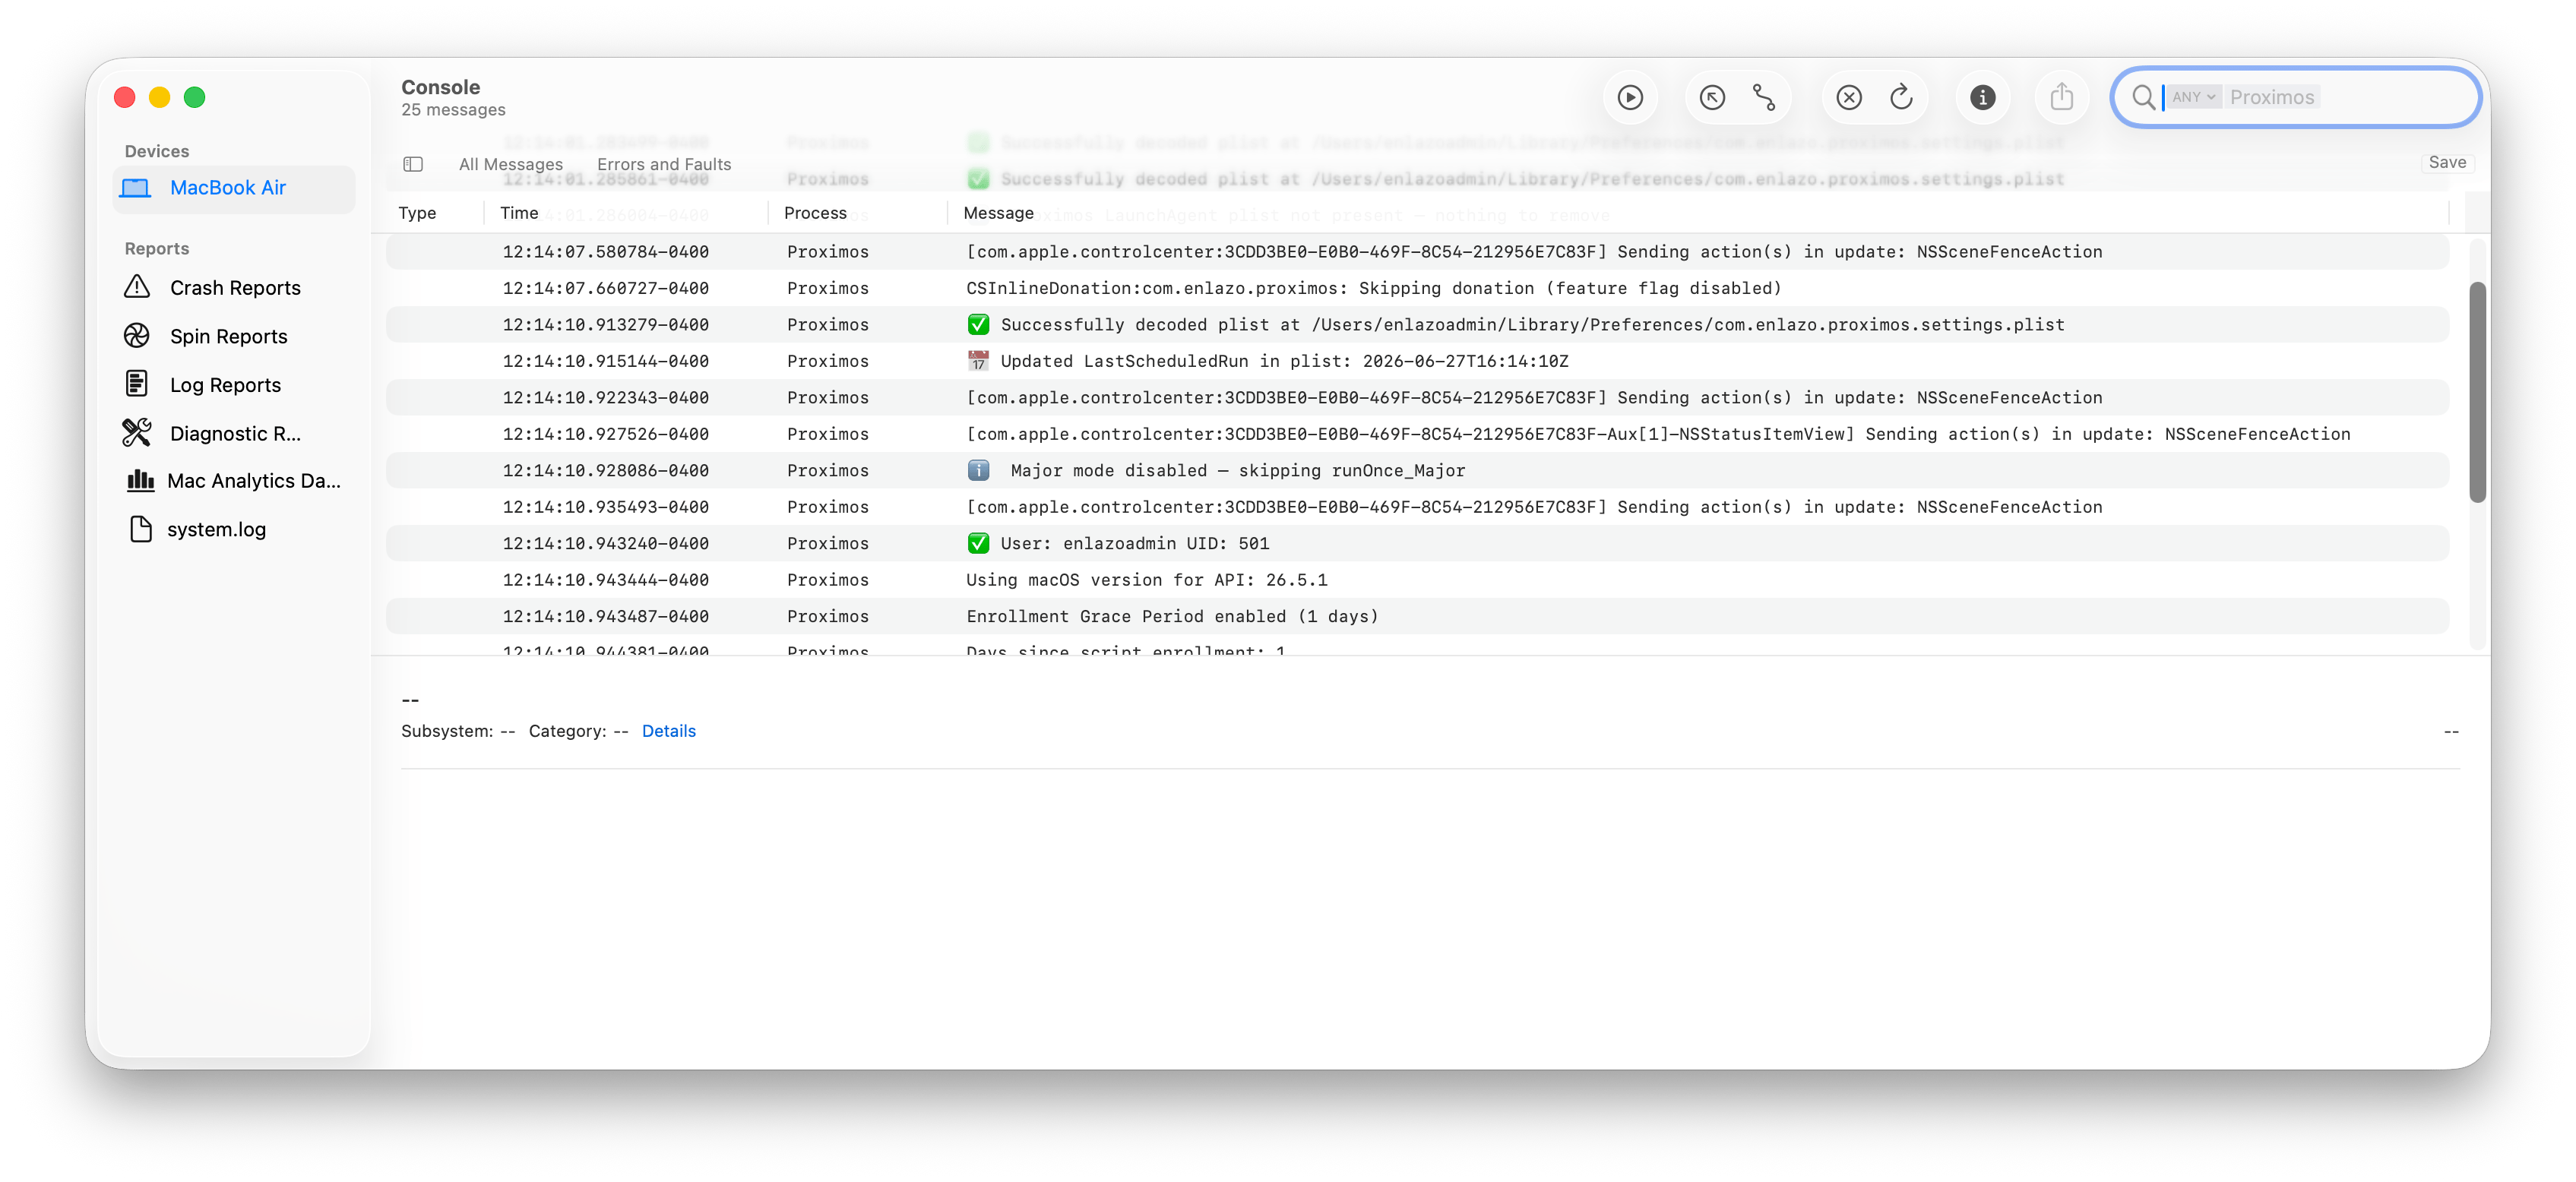The width and height of the screenshot is (2576, 1182).
Task: Click the green zoom window button
Action: point(195,97)
